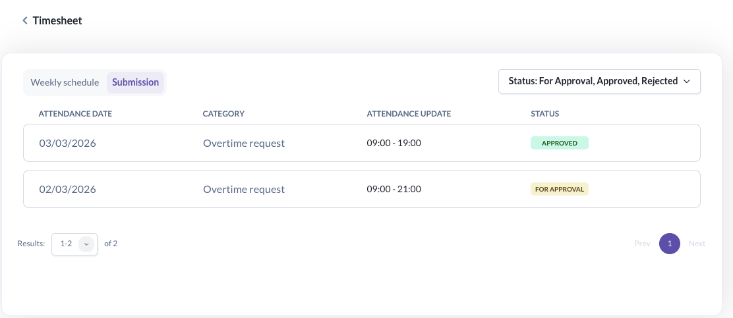Click the Status column header
Screen dimensions: 733x318
pos(544,114)
